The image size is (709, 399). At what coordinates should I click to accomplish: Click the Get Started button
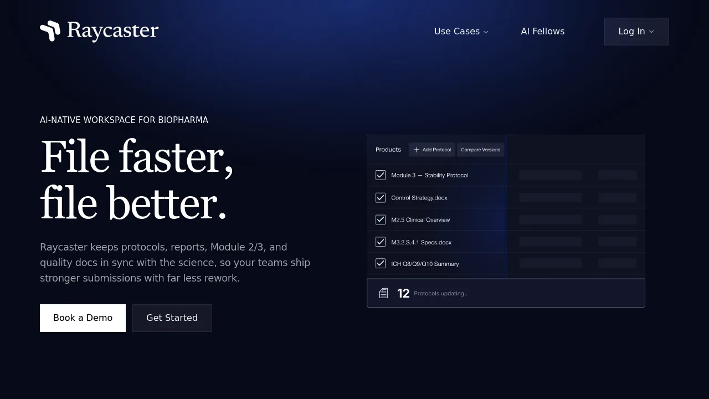(172, 318)
